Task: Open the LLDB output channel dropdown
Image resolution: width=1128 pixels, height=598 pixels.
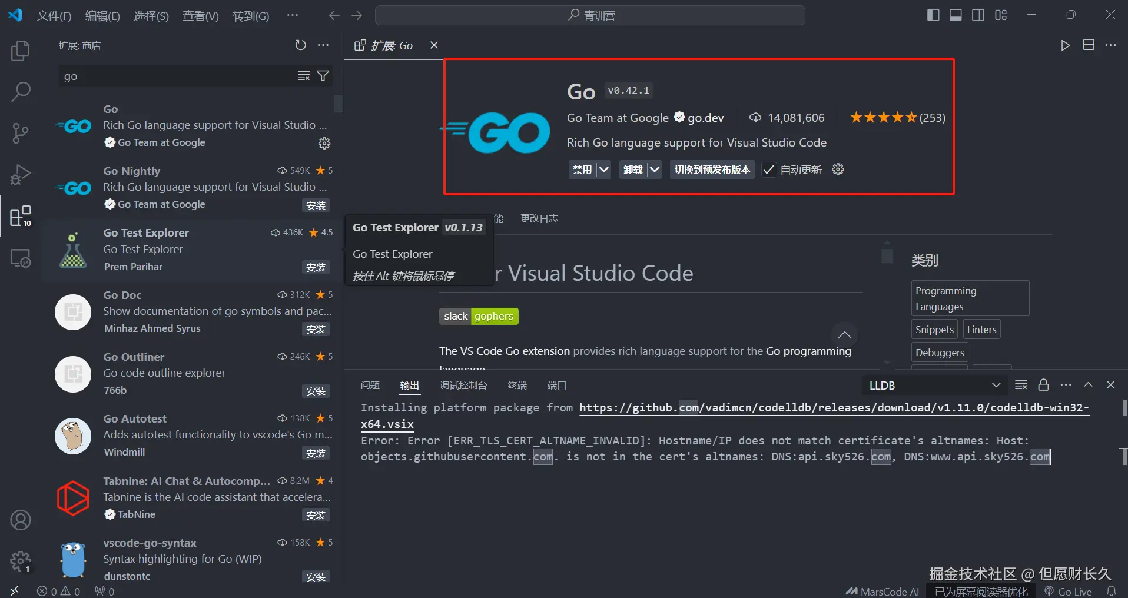Action: click(935, 386)
